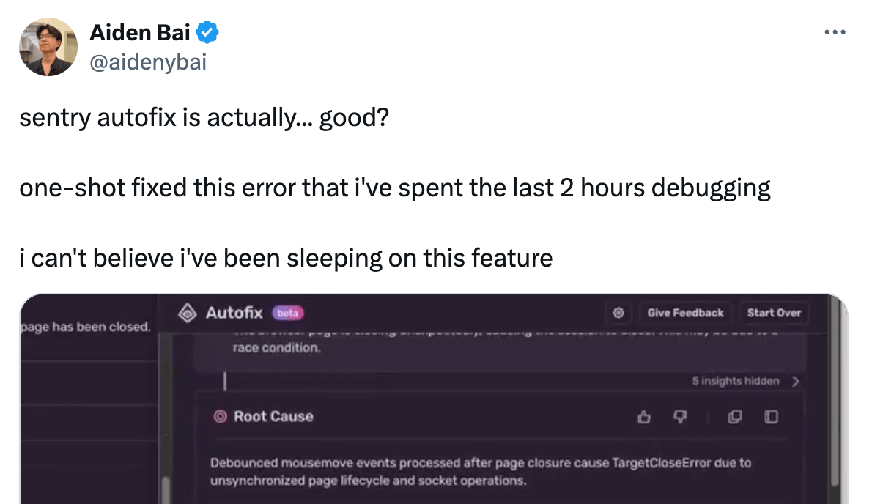
Task: Click the vertical insights progress indicator bar
Action: coord(225,381)
